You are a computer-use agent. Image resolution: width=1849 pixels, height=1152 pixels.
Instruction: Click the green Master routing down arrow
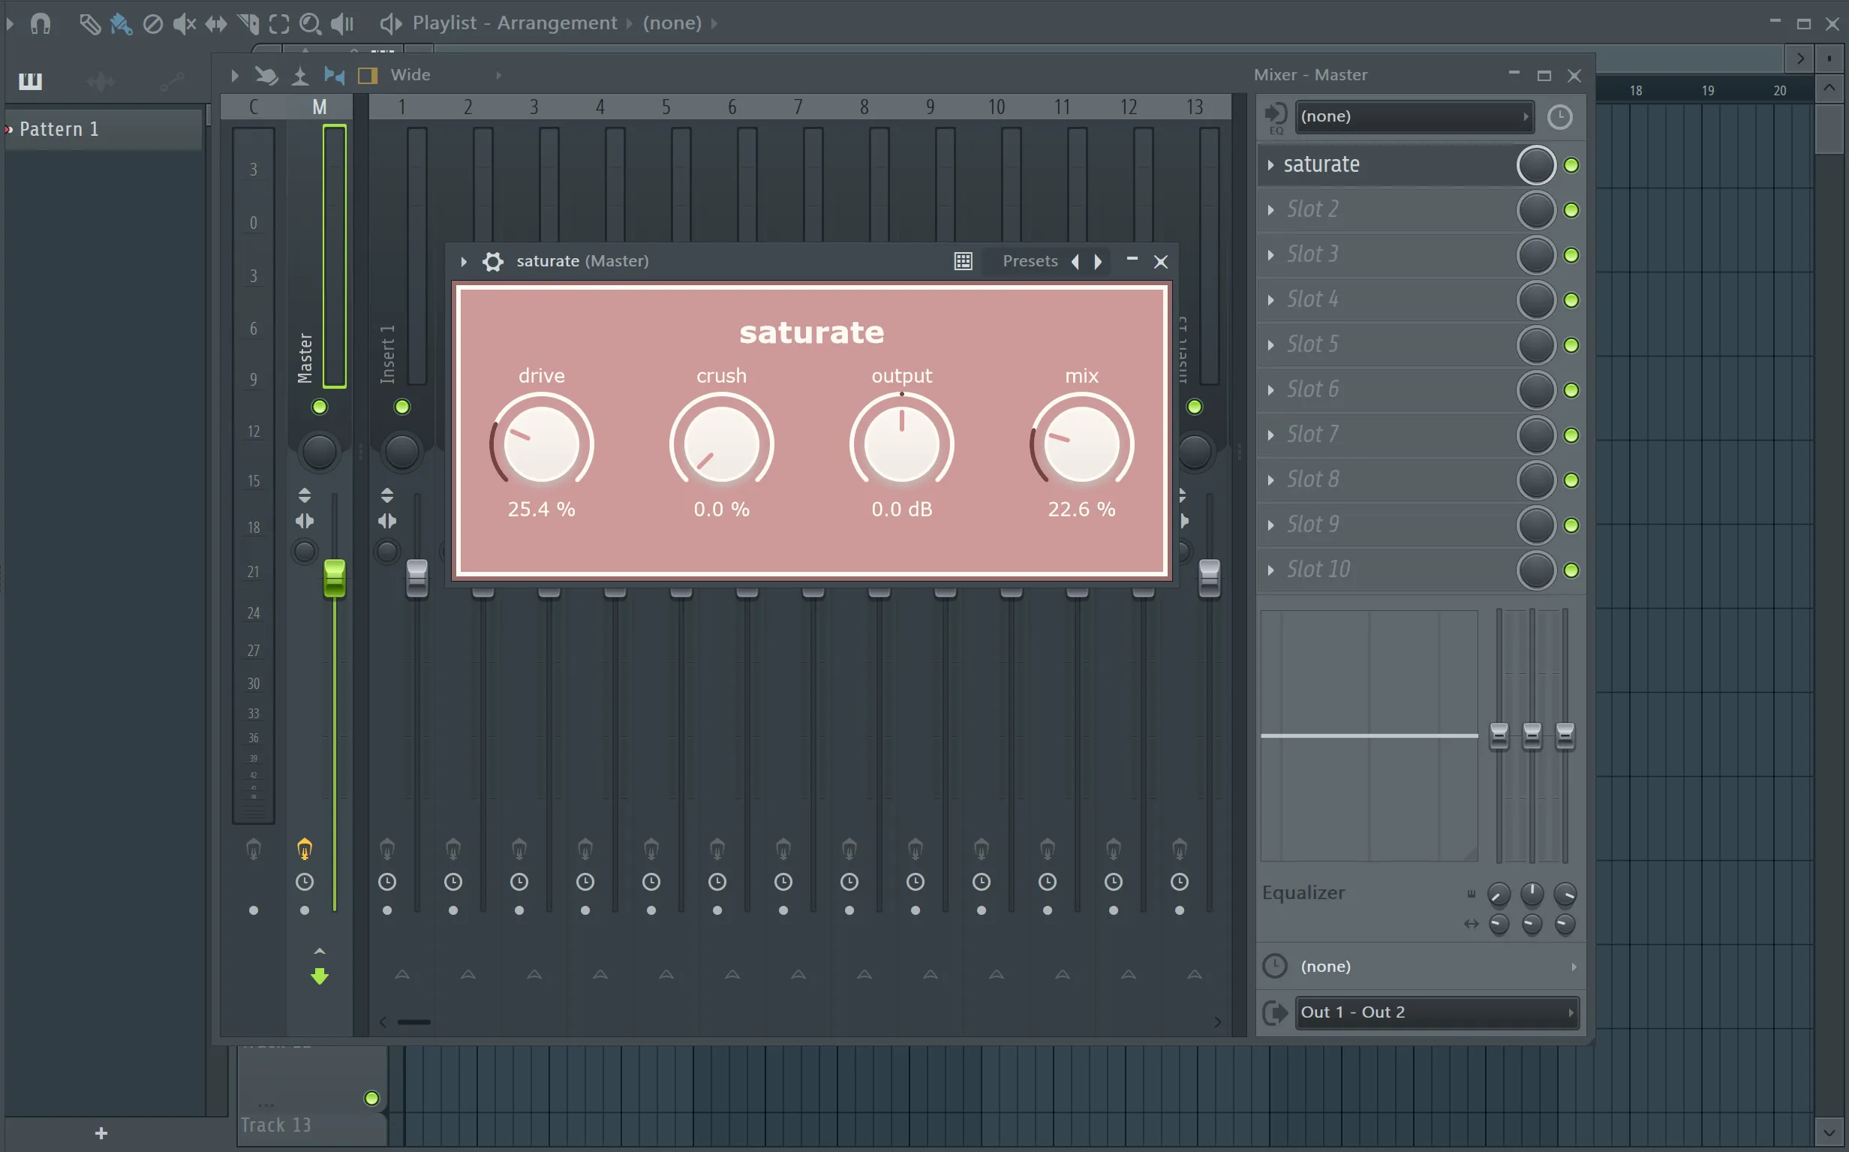pyautogui.click(x=319, y=976)
